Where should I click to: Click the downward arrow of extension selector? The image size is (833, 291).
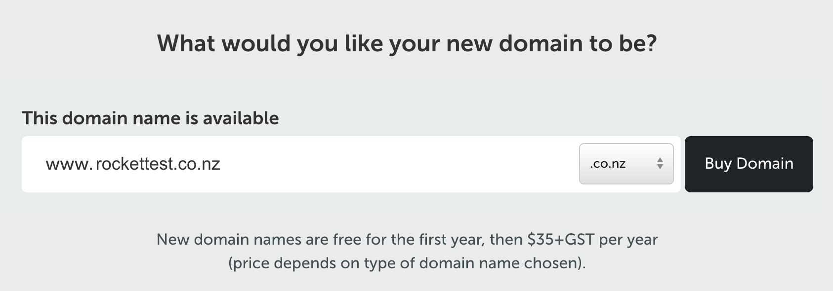click(660, 168)
